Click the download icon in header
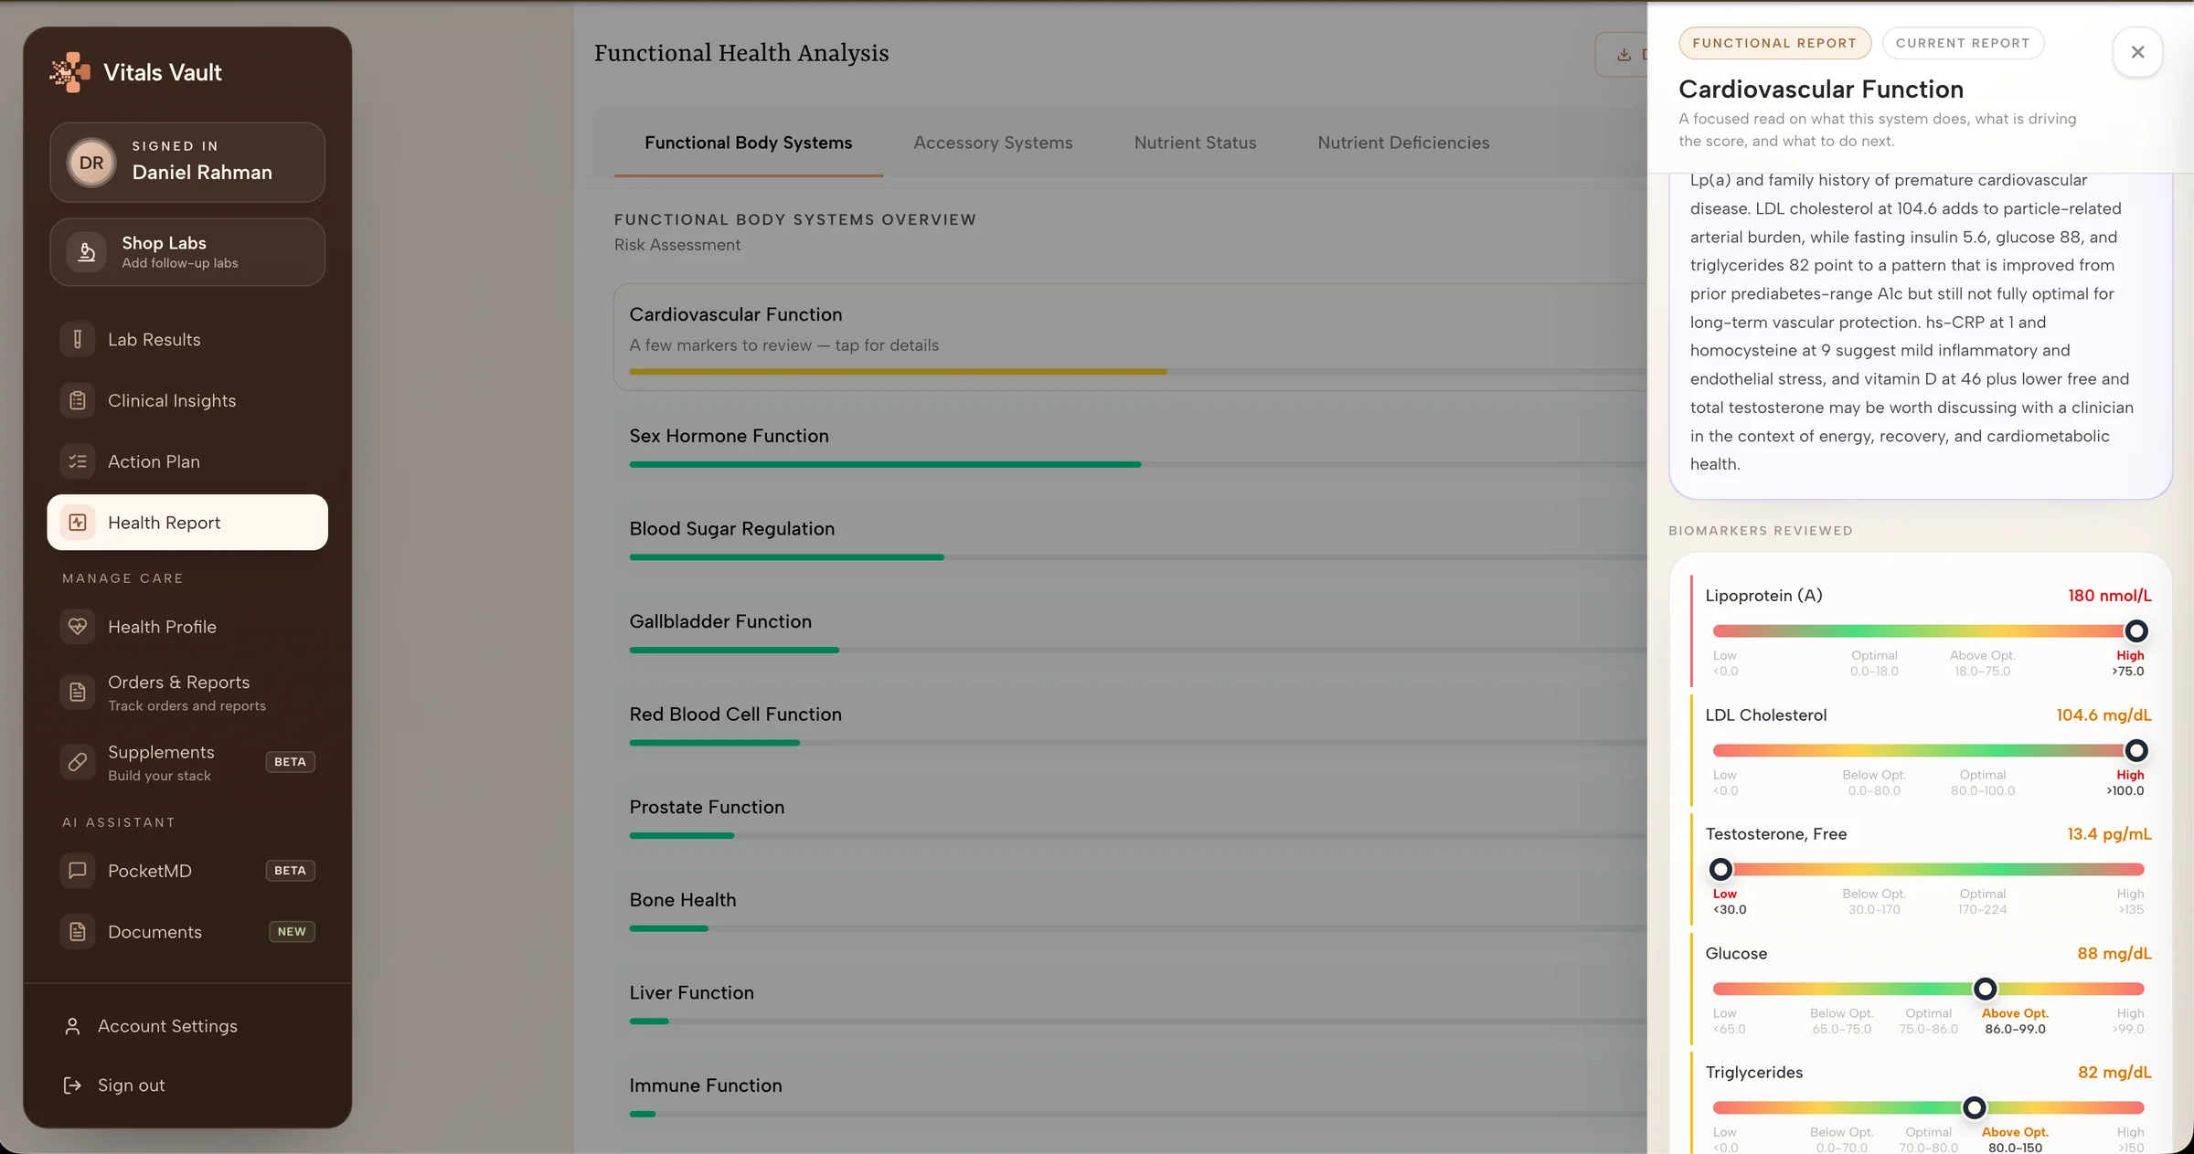 coord(1624,55)
